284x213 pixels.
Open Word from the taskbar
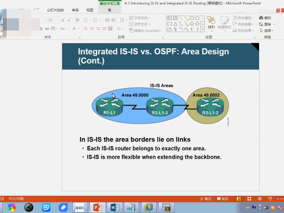pos(115,207)
